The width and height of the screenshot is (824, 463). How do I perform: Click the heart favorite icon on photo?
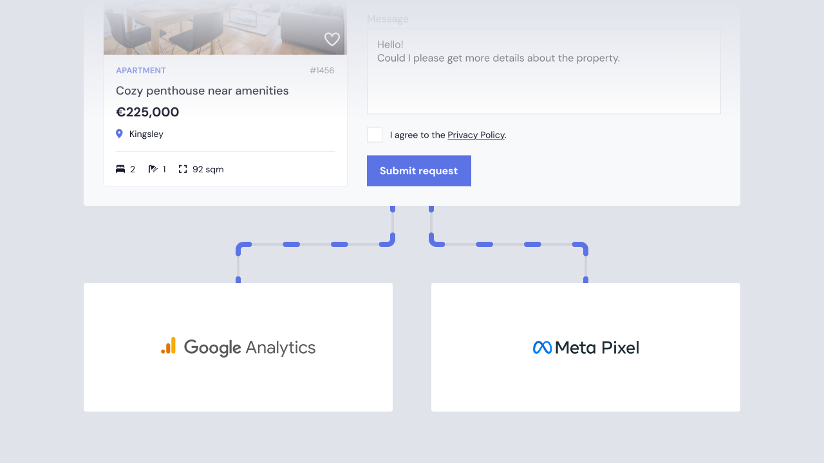click(332, 39)
